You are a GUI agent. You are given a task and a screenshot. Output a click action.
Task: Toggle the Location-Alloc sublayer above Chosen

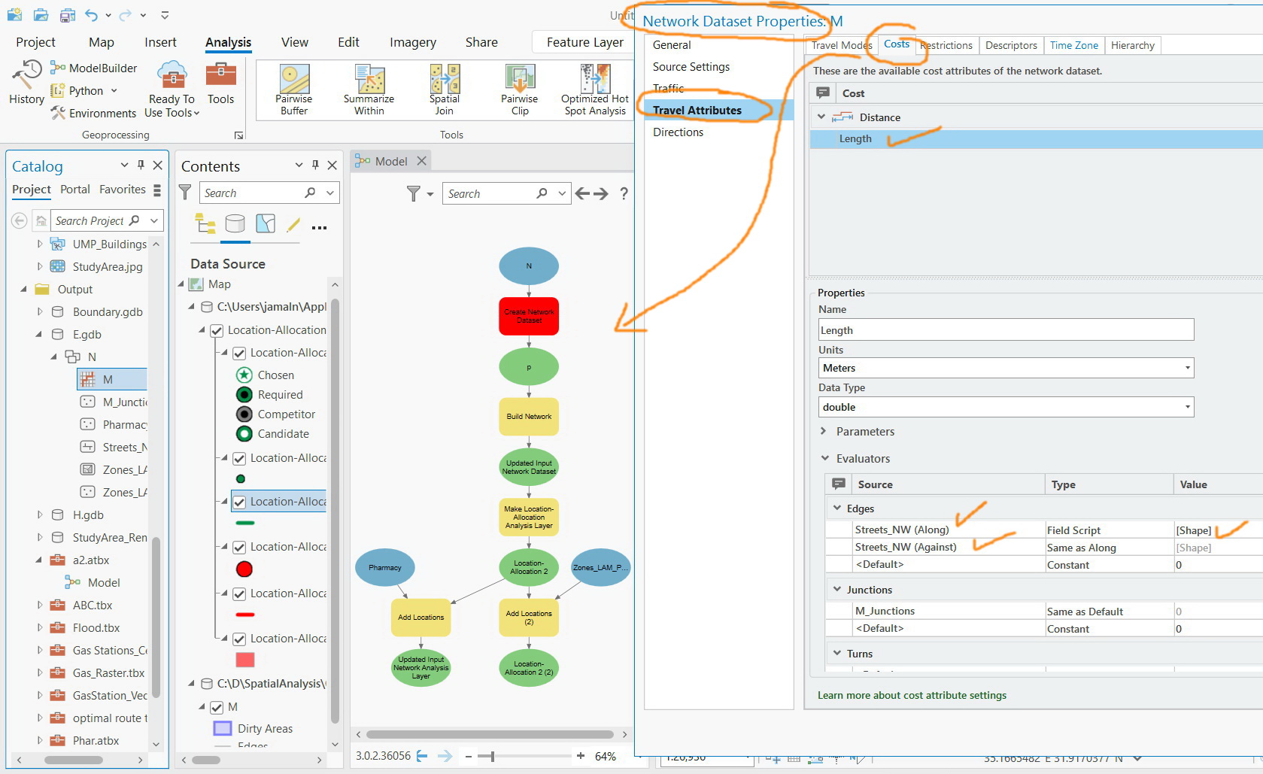click(239, 353)
